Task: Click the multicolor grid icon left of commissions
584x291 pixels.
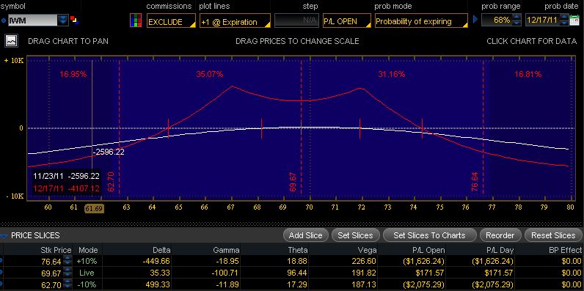Action: click(136, 20)
